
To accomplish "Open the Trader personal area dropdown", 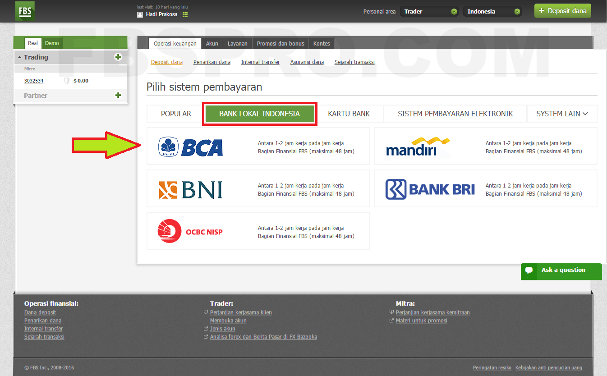I will (x=430, y=11).
